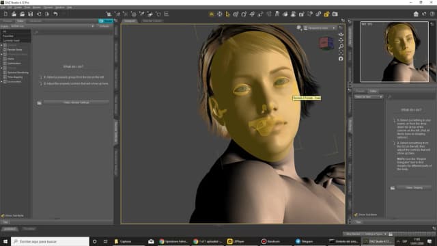The height and width of the screenshot is (246, 437).
Task: Expand the Environment group
Action: [x=1, y=82]
